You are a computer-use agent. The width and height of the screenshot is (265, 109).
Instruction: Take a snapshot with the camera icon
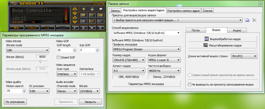83,15
